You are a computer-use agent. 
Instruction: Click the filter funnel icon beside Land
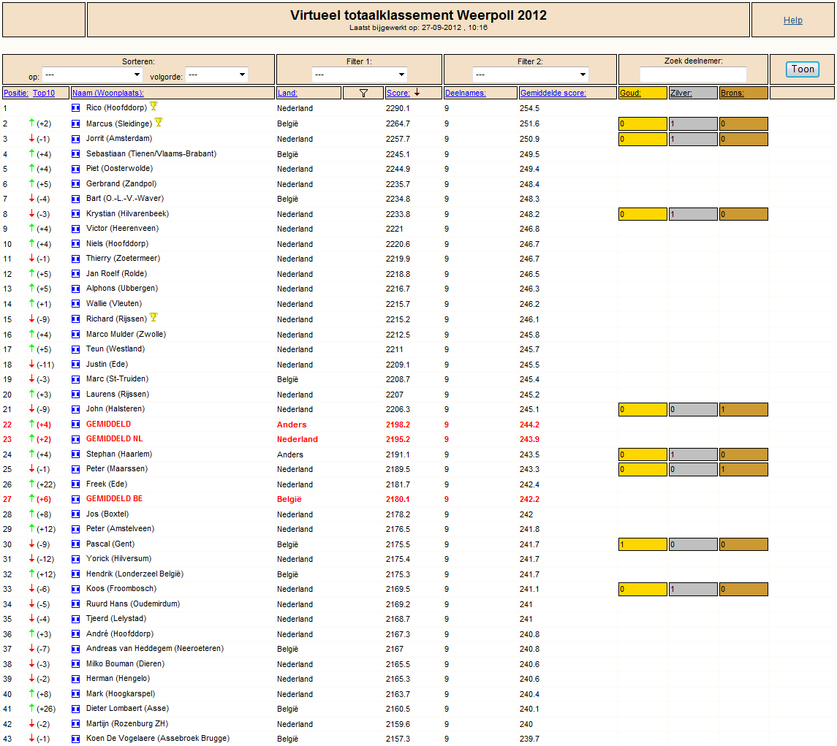pyautogui.click(x=363, y=93)
